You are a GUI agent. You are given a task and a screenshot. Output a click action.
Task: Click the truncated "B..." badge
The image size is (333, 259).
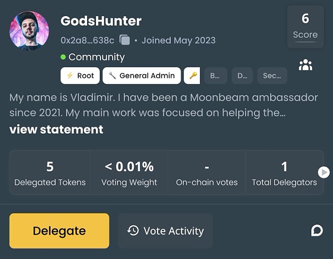click(x=216, y=76)
